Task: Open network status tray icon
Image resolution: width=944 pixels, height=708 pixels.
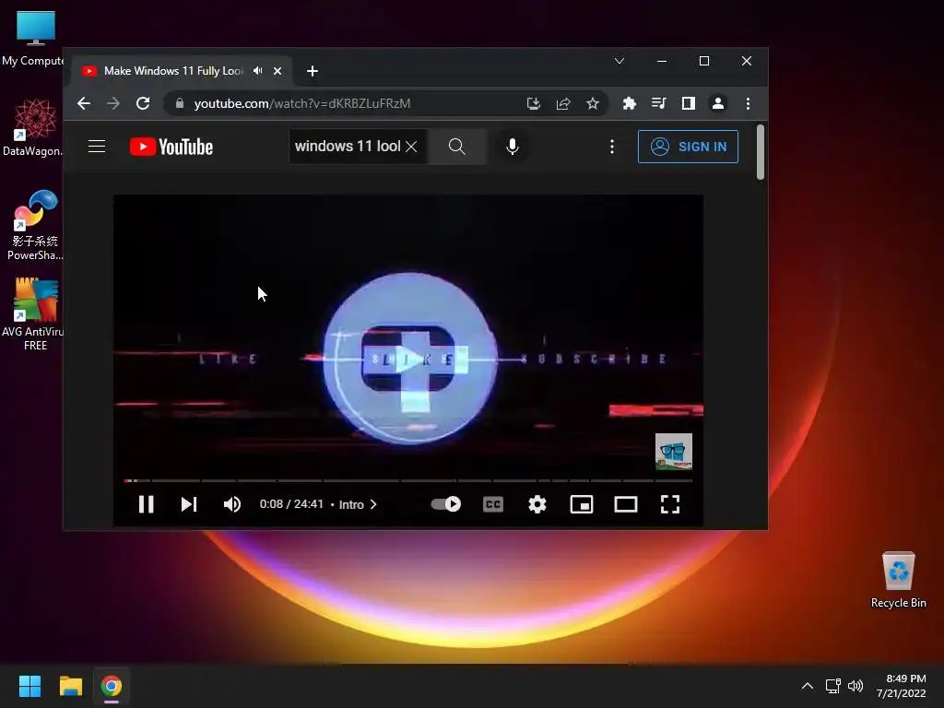Action: 832,686
